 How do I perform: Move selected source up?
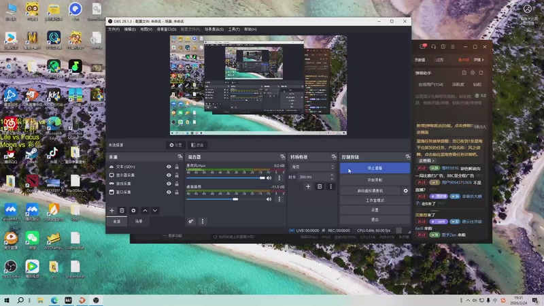(145, 211)
